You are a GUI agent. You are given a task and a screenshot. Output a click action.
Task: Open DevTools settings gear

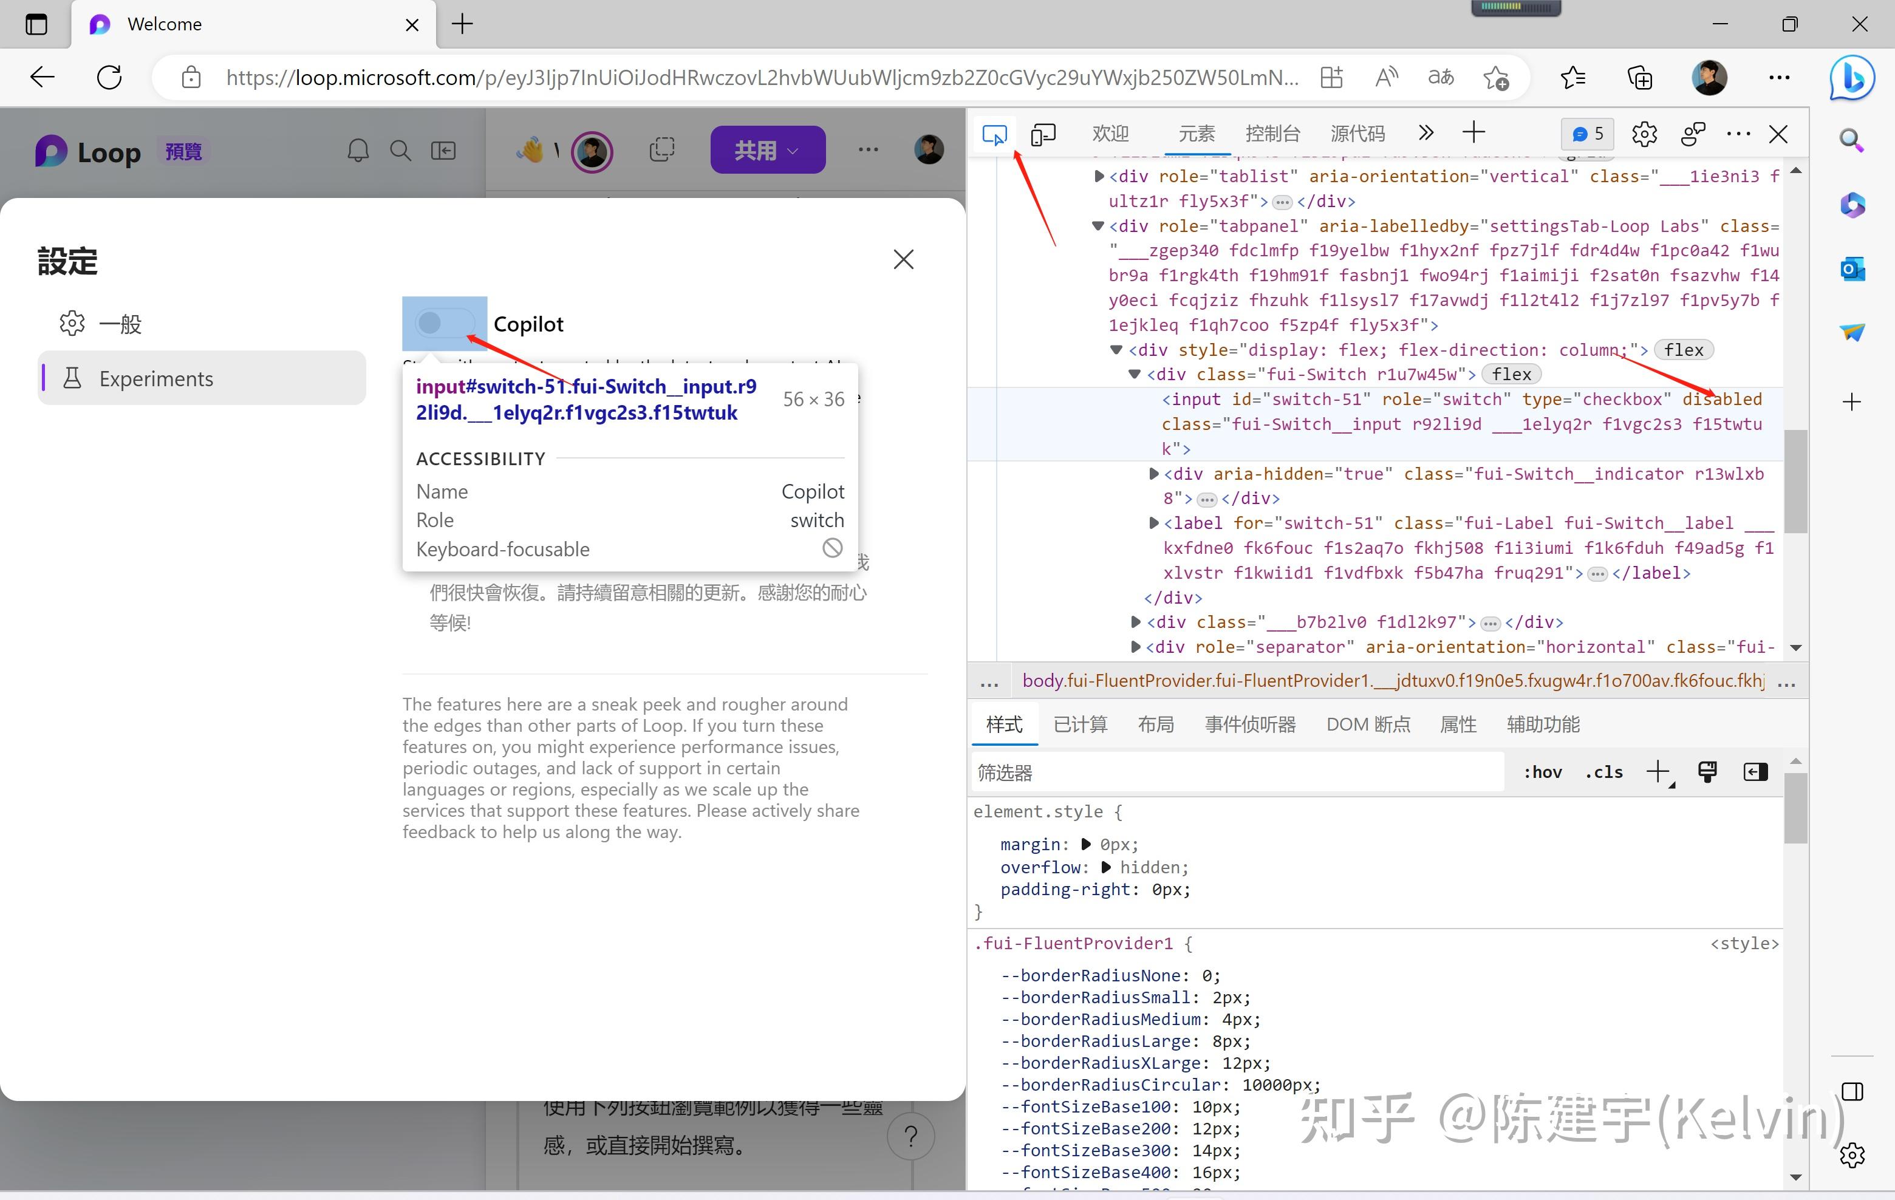coord(1644,135)
